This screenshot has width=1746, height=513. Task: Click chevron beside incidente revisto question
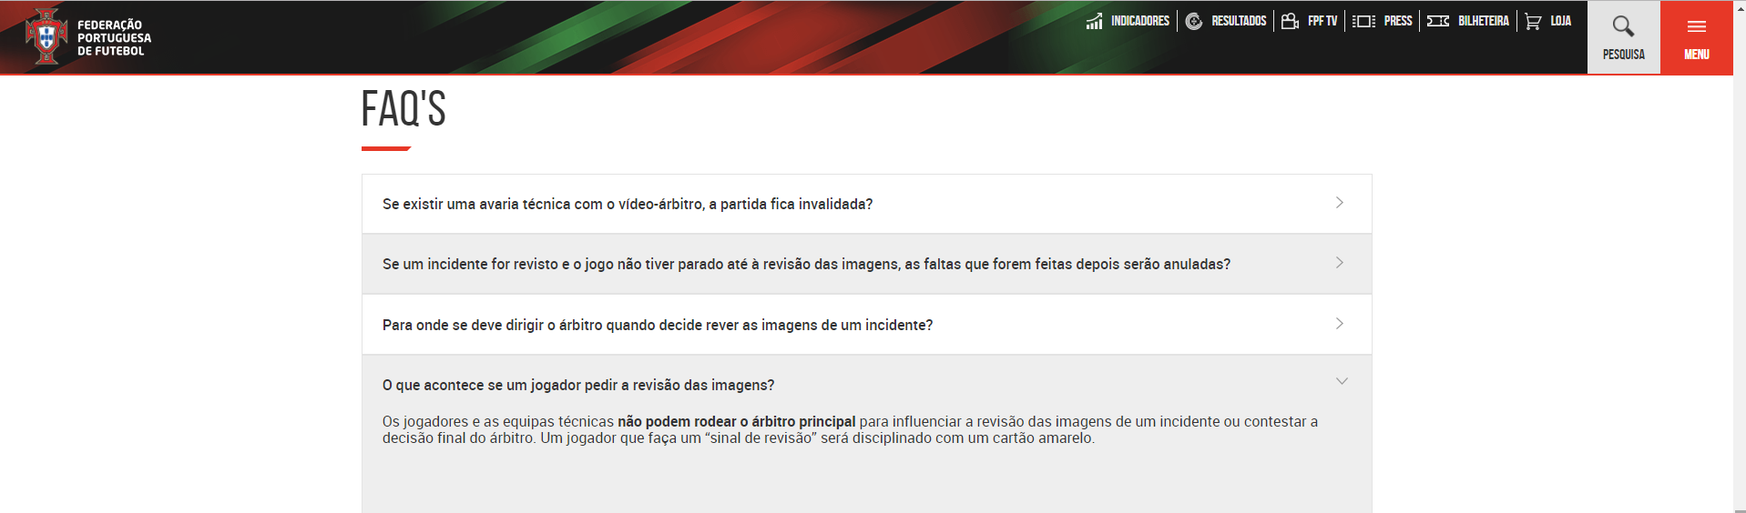(1340, 263)
